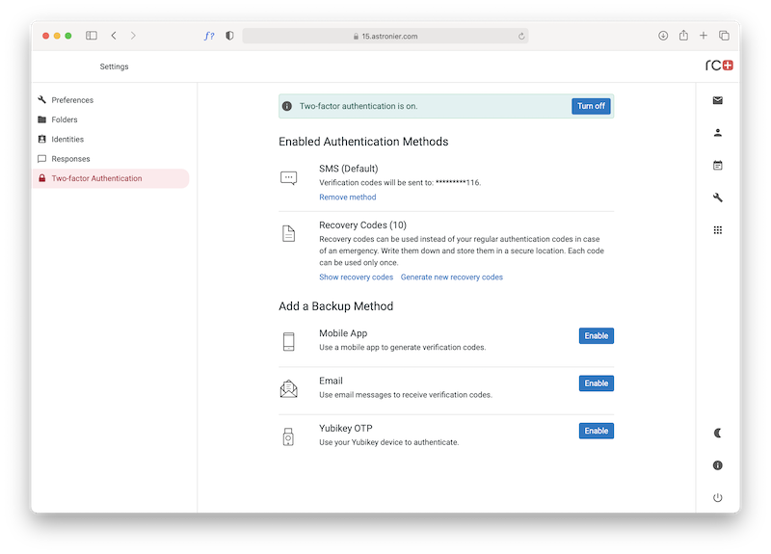Click the Logout power icon
This screenshot has width=771, height=554.
(x=717, y=497)
